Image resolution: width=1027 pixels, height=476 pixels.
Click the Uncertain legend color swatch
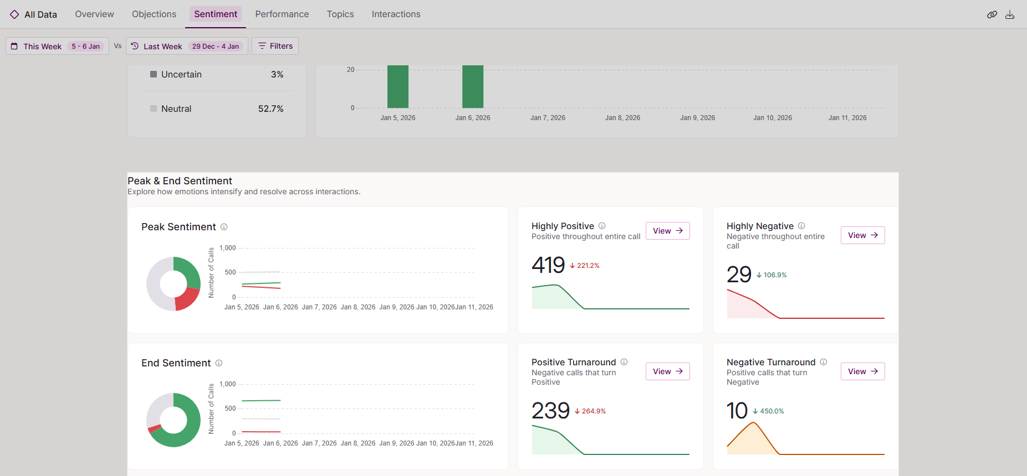tap(154, 74)
